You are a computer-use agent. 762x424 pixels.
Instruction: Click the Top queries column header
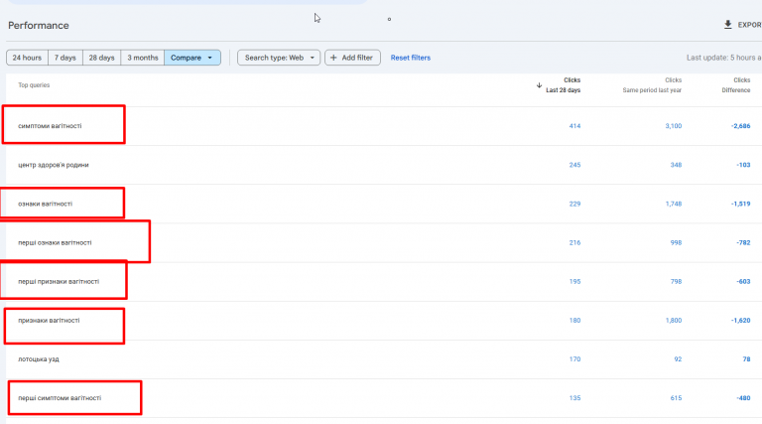[34, 85]
